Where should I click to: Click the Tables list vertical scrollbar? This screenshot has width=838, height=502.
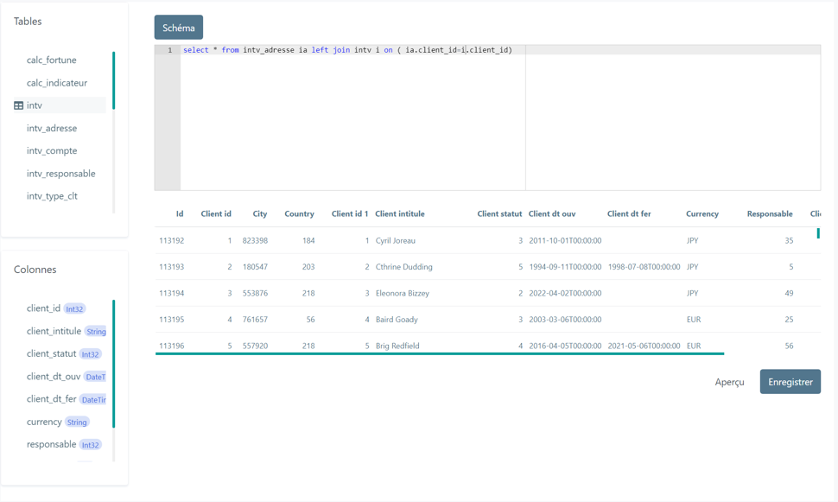[x=114, y=80]
